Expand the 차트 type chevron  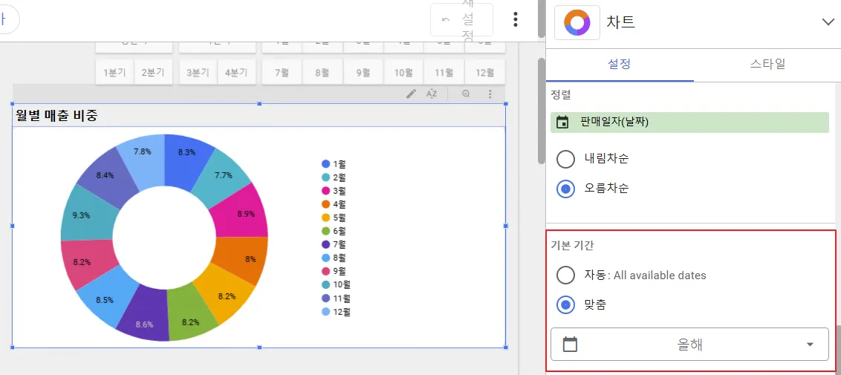click(828, 22)
